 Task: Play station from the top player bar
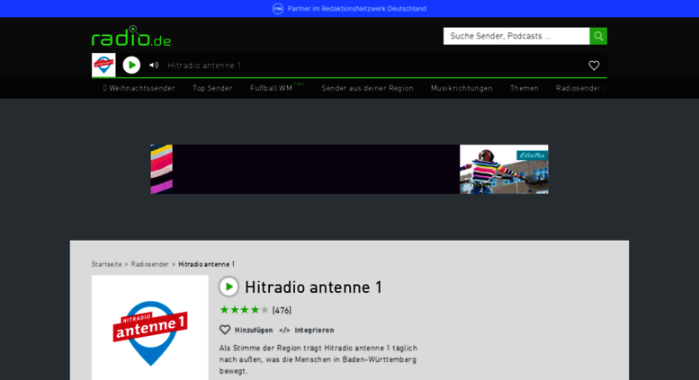(131, 65)
